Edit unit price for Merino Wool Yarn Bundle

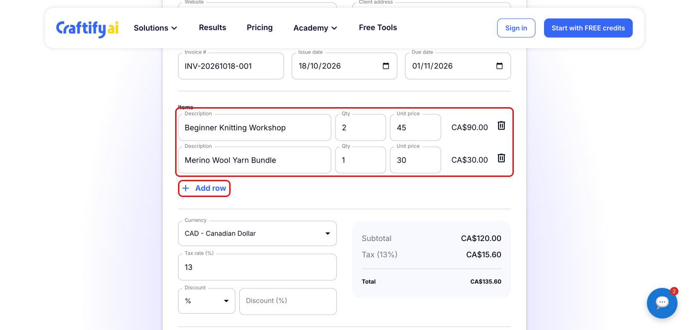(x=415, y=160)
